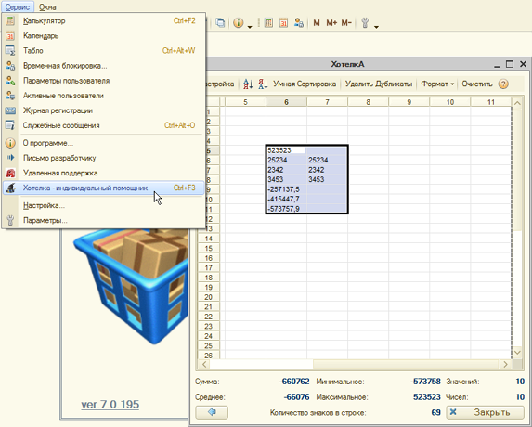Click the horizontal scrollbar of the spreadsheet
Viewport: 532px width, 427px height.
[x=355, y=364]
